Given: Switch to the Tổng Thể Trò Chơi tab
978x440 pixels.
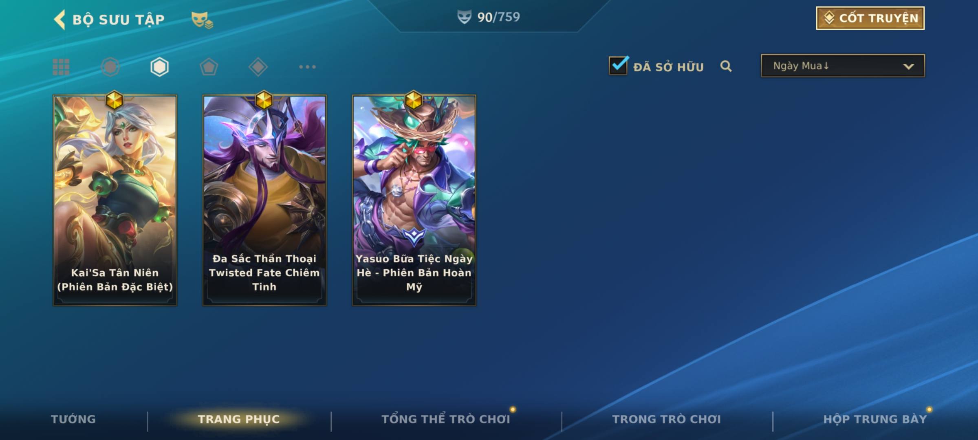Looking at the screenshot, I should tap(446, 419).
